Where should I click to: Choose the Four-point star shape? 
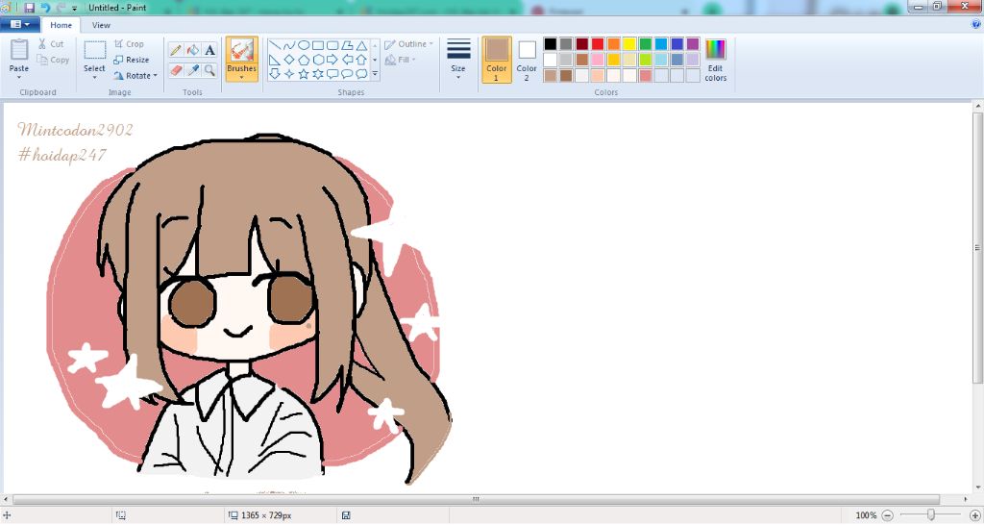click(288, 74)
